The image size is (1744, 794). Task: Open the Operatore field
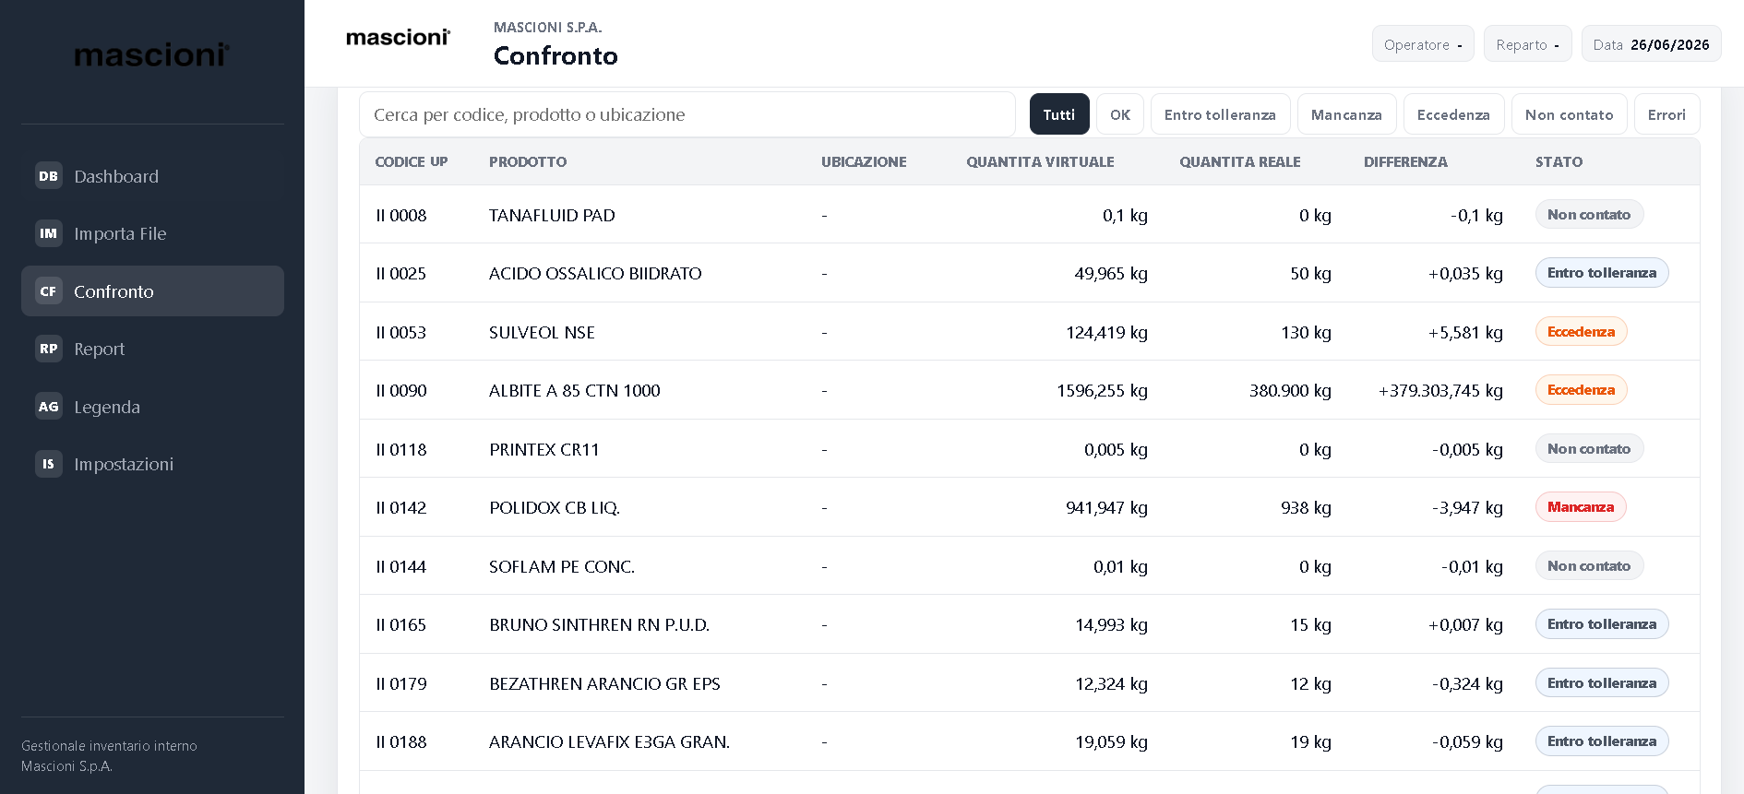(x=1423, y=44)
